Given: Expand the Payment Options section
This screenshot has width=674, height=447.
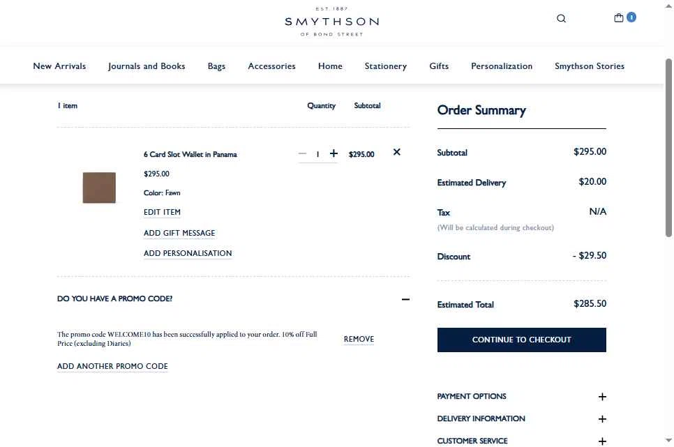Looking at the screenshot, I should pos(602,397).
